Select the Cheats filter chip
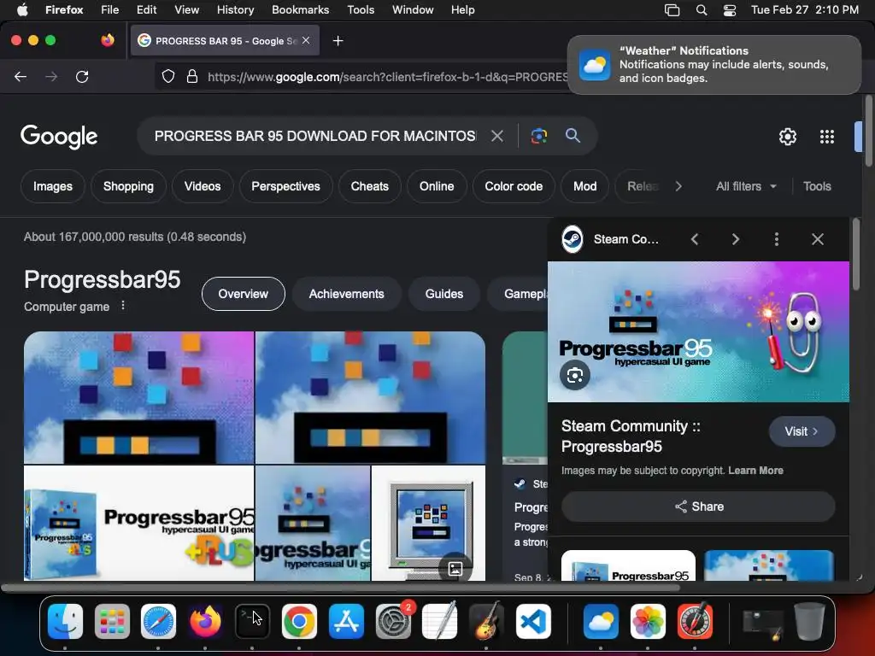This screenshot has width=875, height=656. click(369, 186)
